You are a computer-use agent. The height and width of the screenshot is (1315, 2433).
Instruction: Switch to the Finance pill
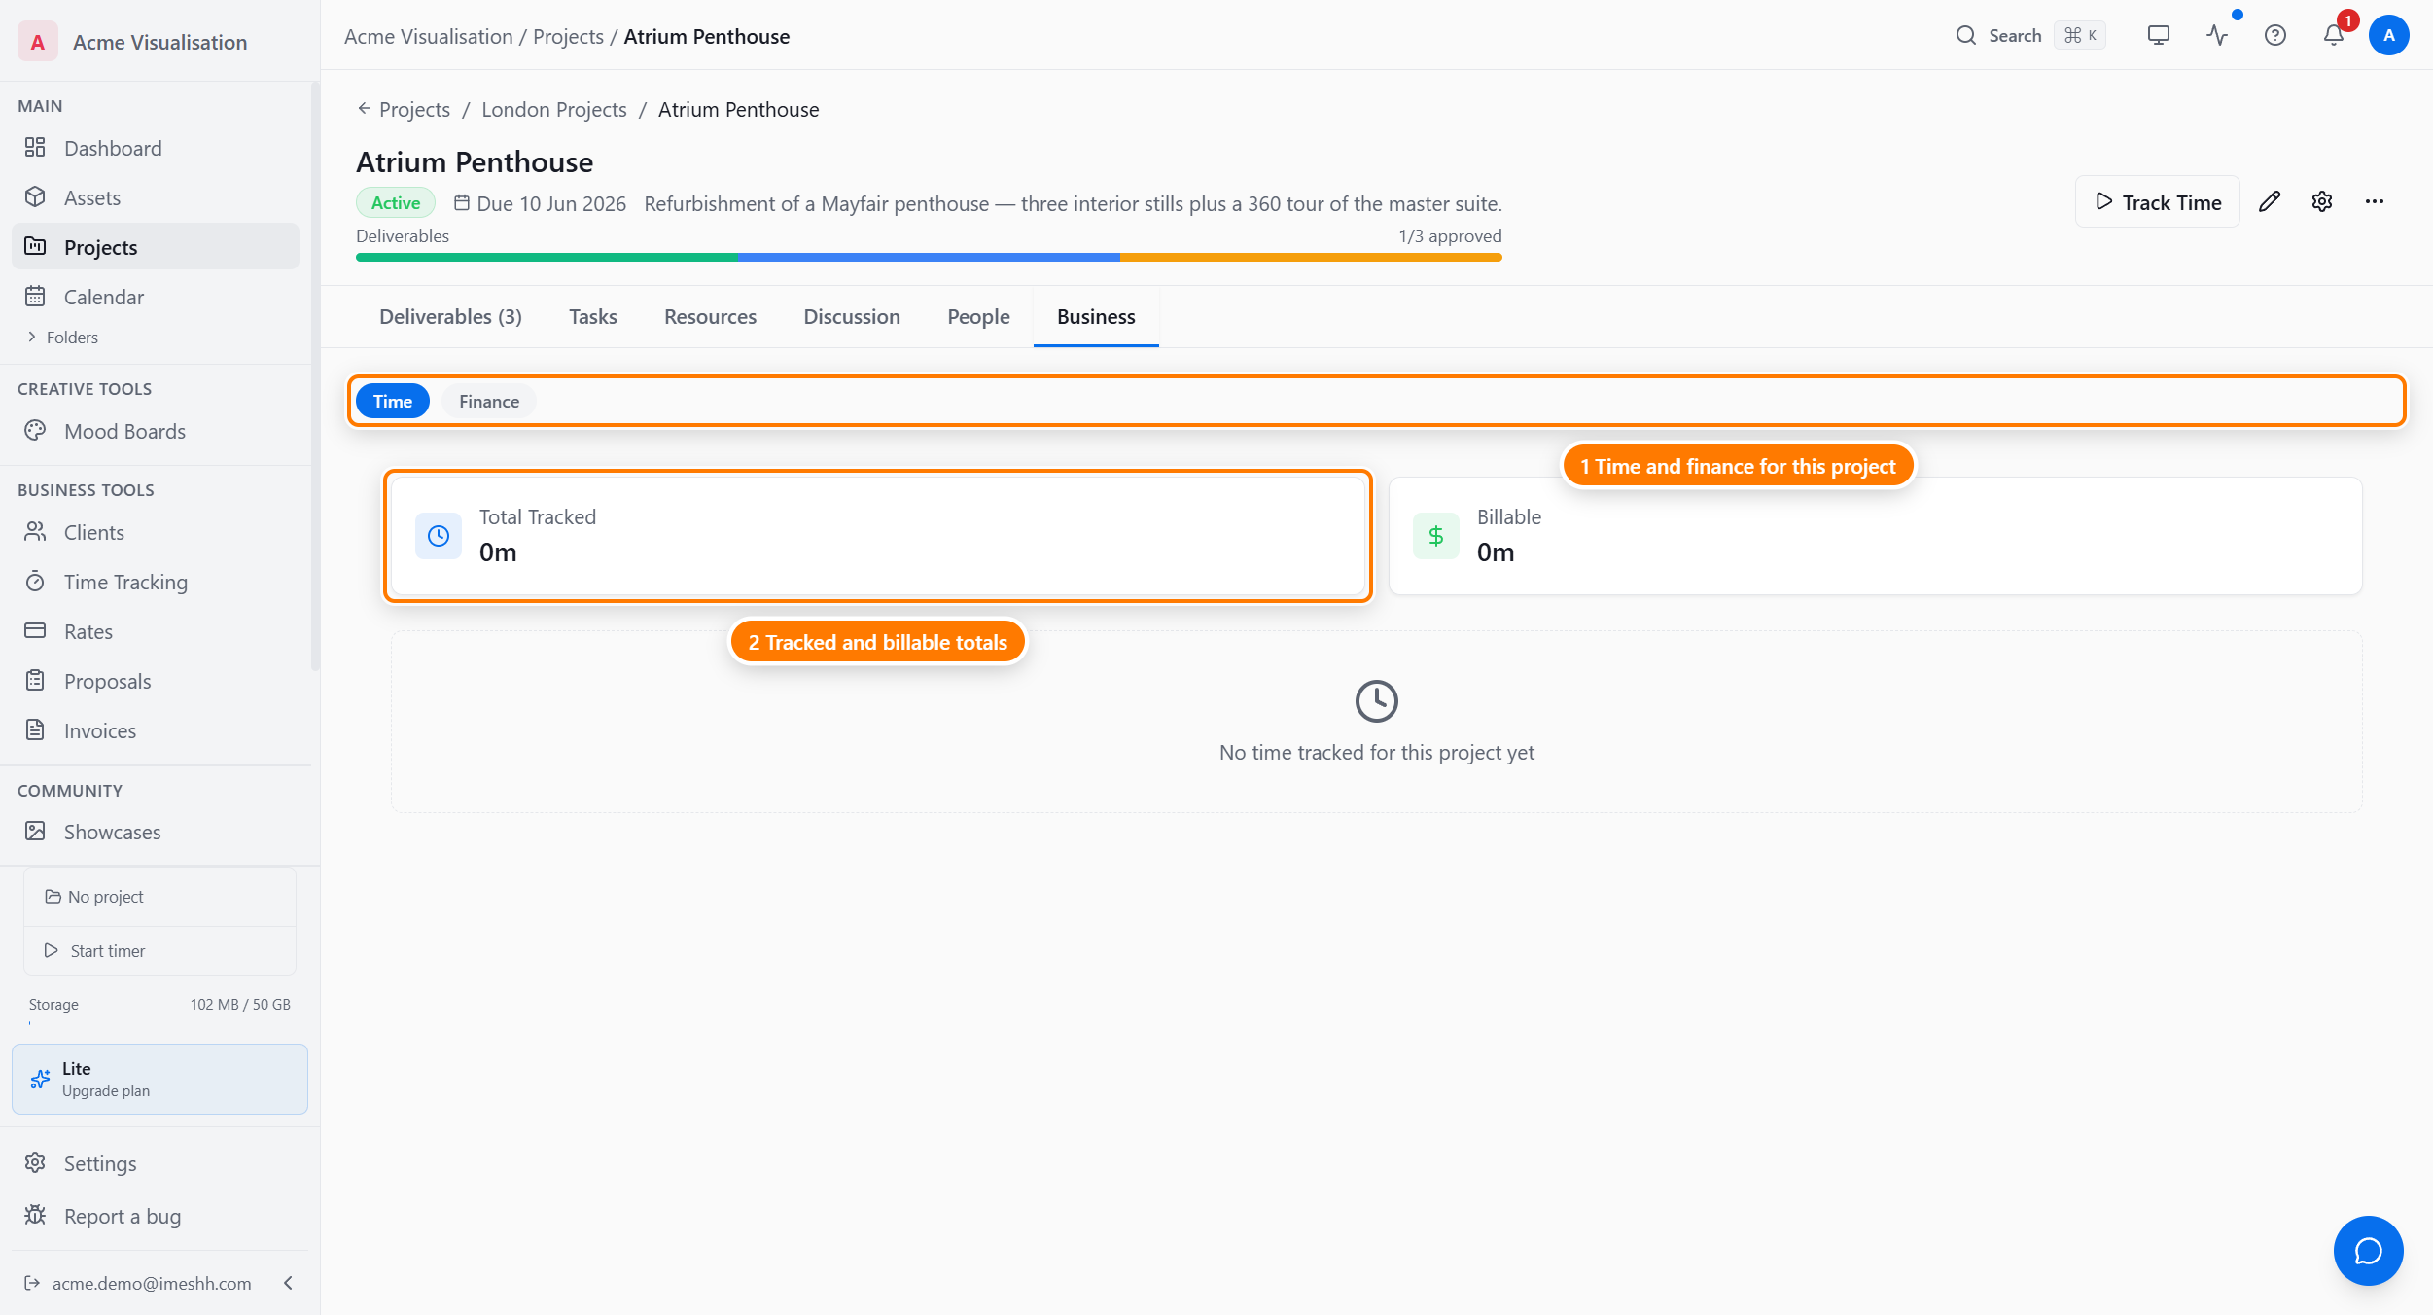click(x=488, y=402)
